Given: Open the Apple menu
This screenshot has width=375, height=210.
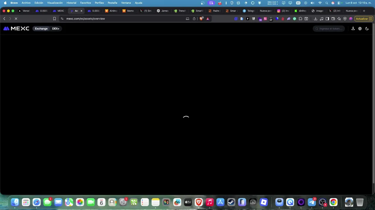Looking at the screenshot, I should [5, 3].
